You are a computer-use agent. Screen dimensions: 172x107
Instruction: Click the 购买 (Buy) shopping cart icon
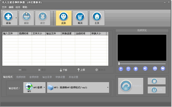pos(80,16)
